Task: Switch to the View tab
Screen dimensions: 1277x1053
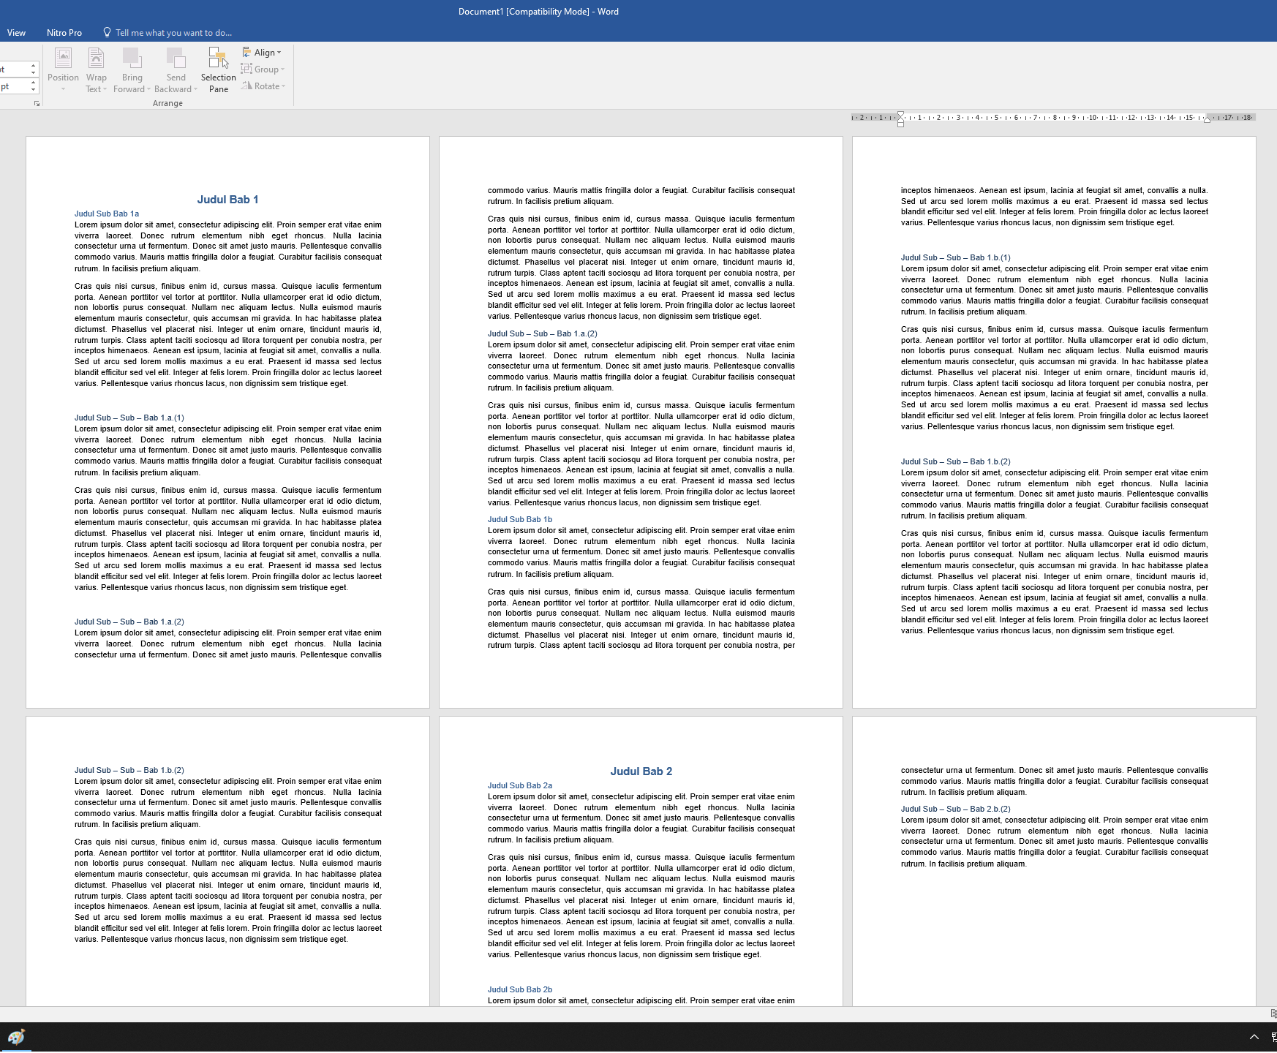Action: click(x=16, y=33)
